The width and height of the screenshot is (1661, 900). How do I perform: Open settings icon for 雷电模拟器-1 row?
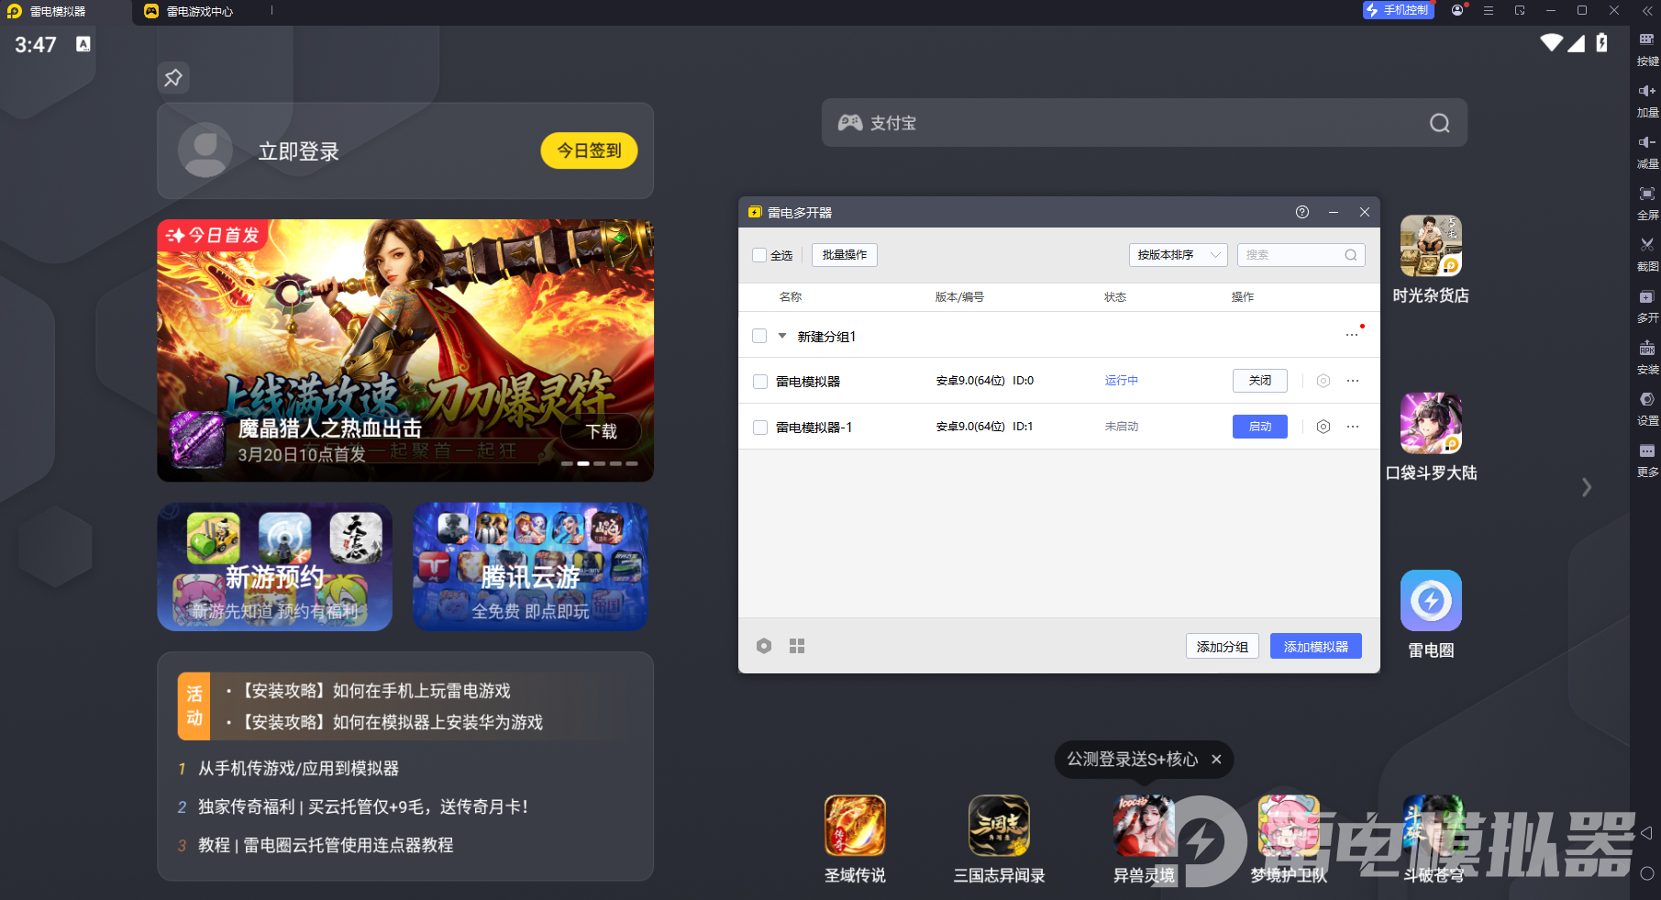coord(1323,427)
